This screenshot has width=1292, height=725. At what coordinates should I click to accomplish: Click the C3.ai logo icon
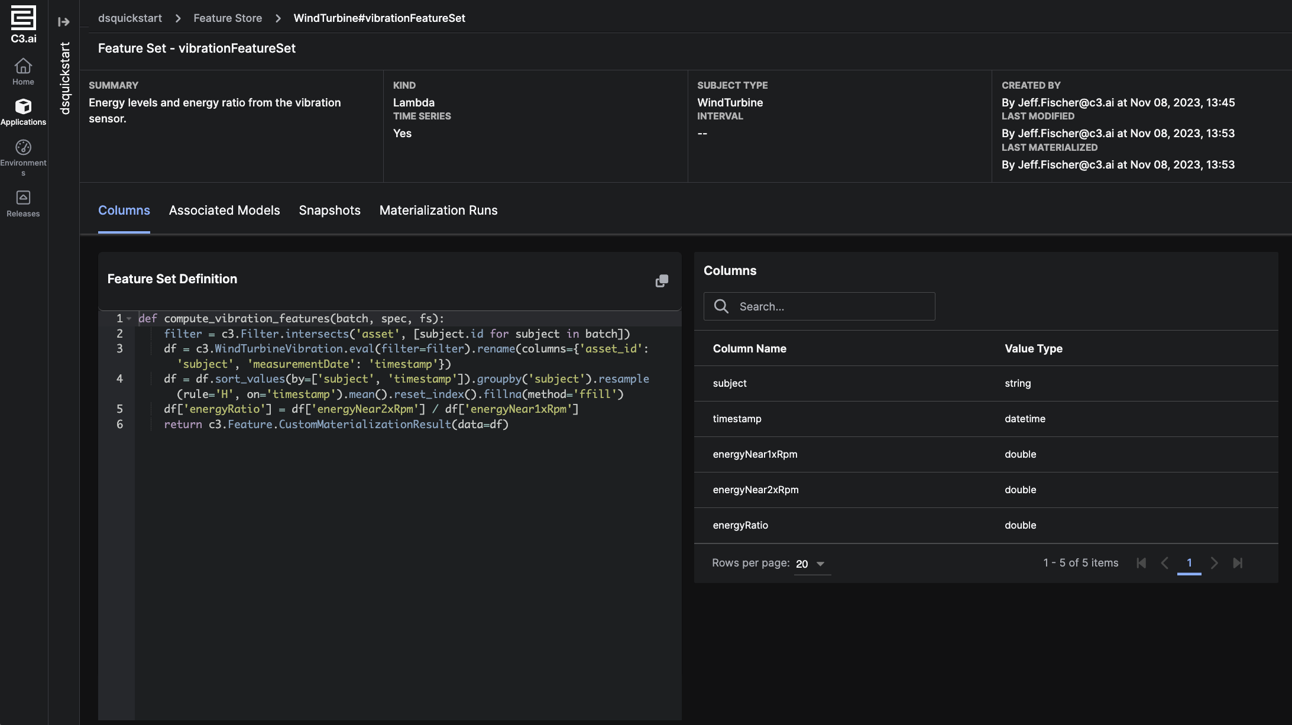(x=24, y=24)
